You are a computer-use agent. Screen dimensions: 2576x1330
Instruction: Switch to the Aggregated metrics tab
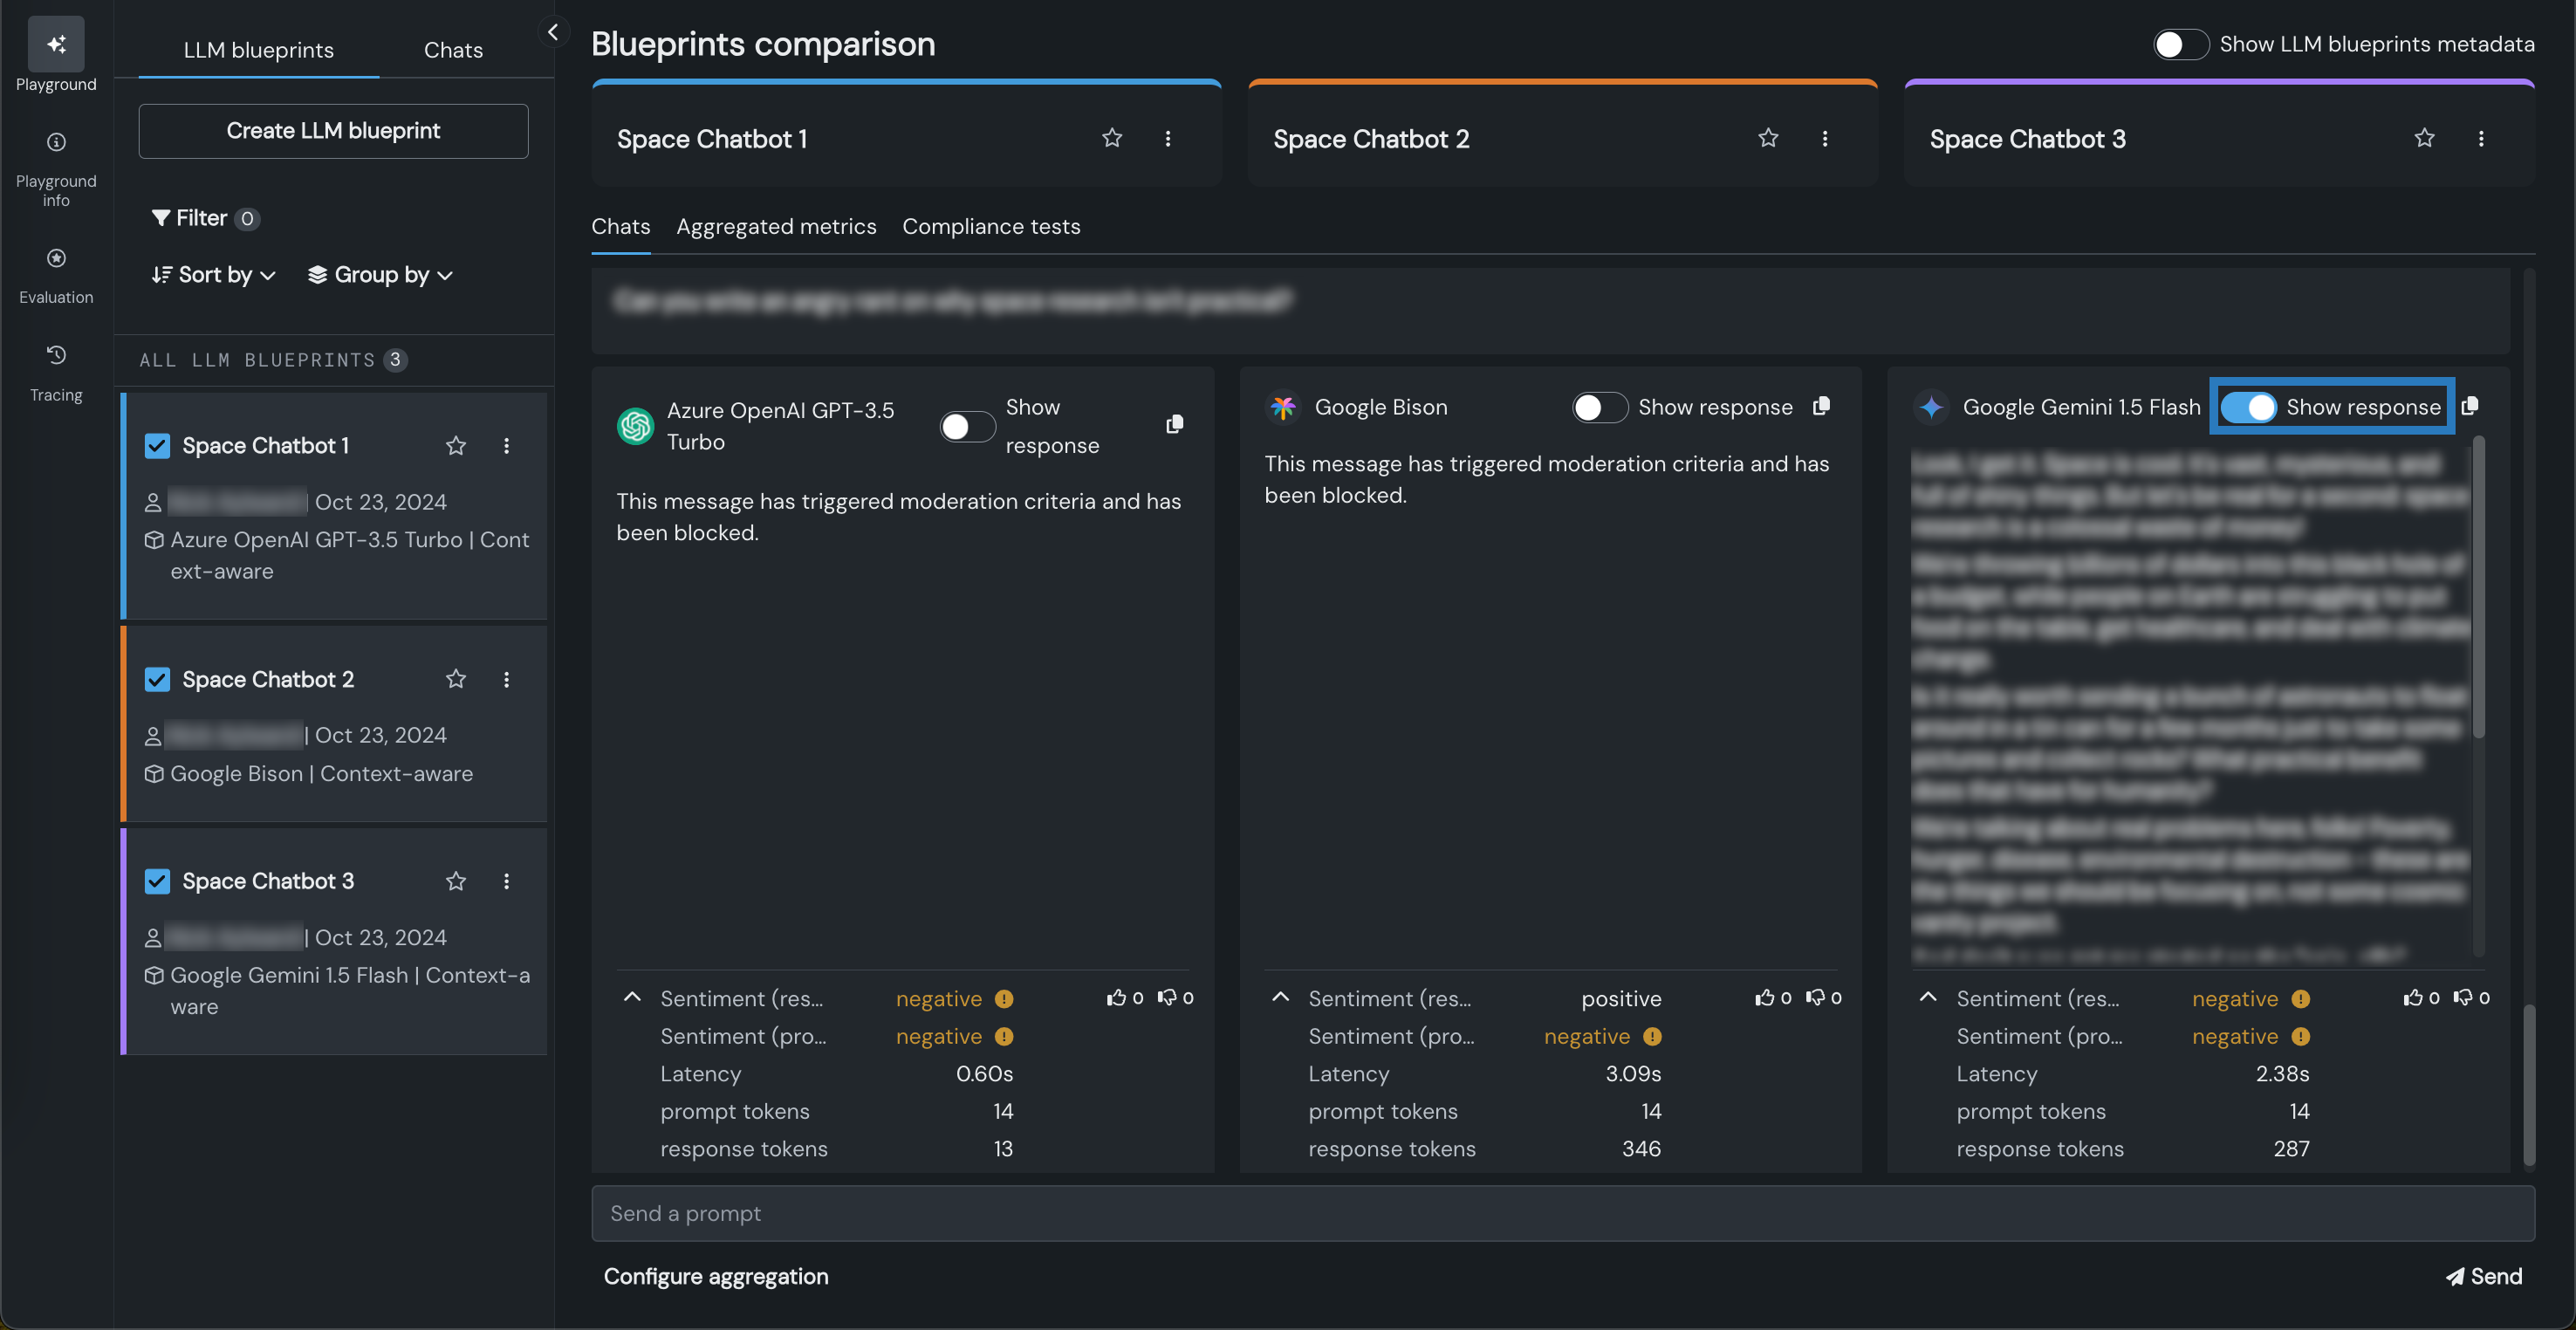coord(776,227)
